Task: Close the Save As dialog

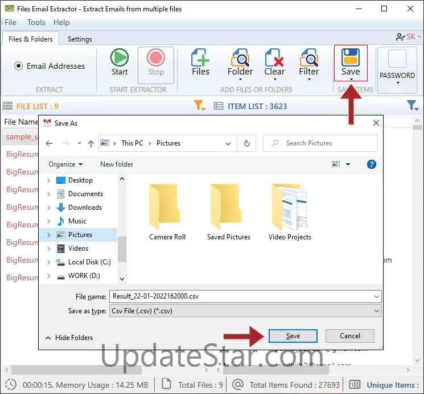Action: click(376, 123)
